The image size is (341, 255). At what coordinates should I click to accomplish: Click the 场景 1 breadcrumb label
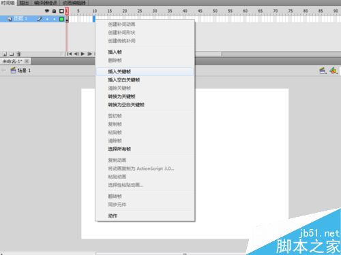point(24,71)
